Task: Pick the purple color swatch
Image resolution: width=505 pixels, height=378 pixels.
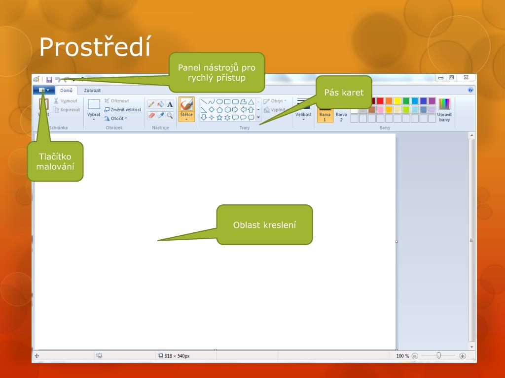Action: pyautogui.click(x=432, y=101)
